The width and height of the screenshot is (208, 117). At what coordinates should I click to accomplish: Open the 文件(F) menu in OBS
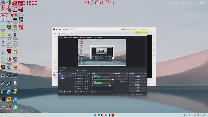61,37
